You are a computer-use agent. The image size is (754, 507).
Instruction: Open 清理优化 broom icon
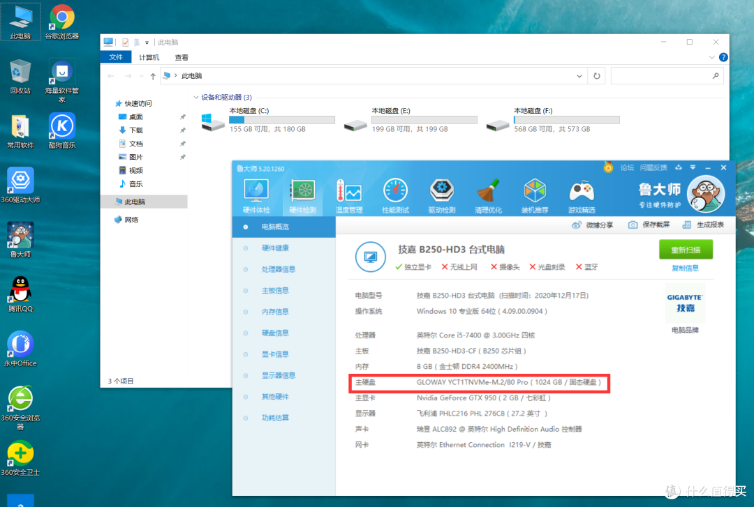pos(488,195)
